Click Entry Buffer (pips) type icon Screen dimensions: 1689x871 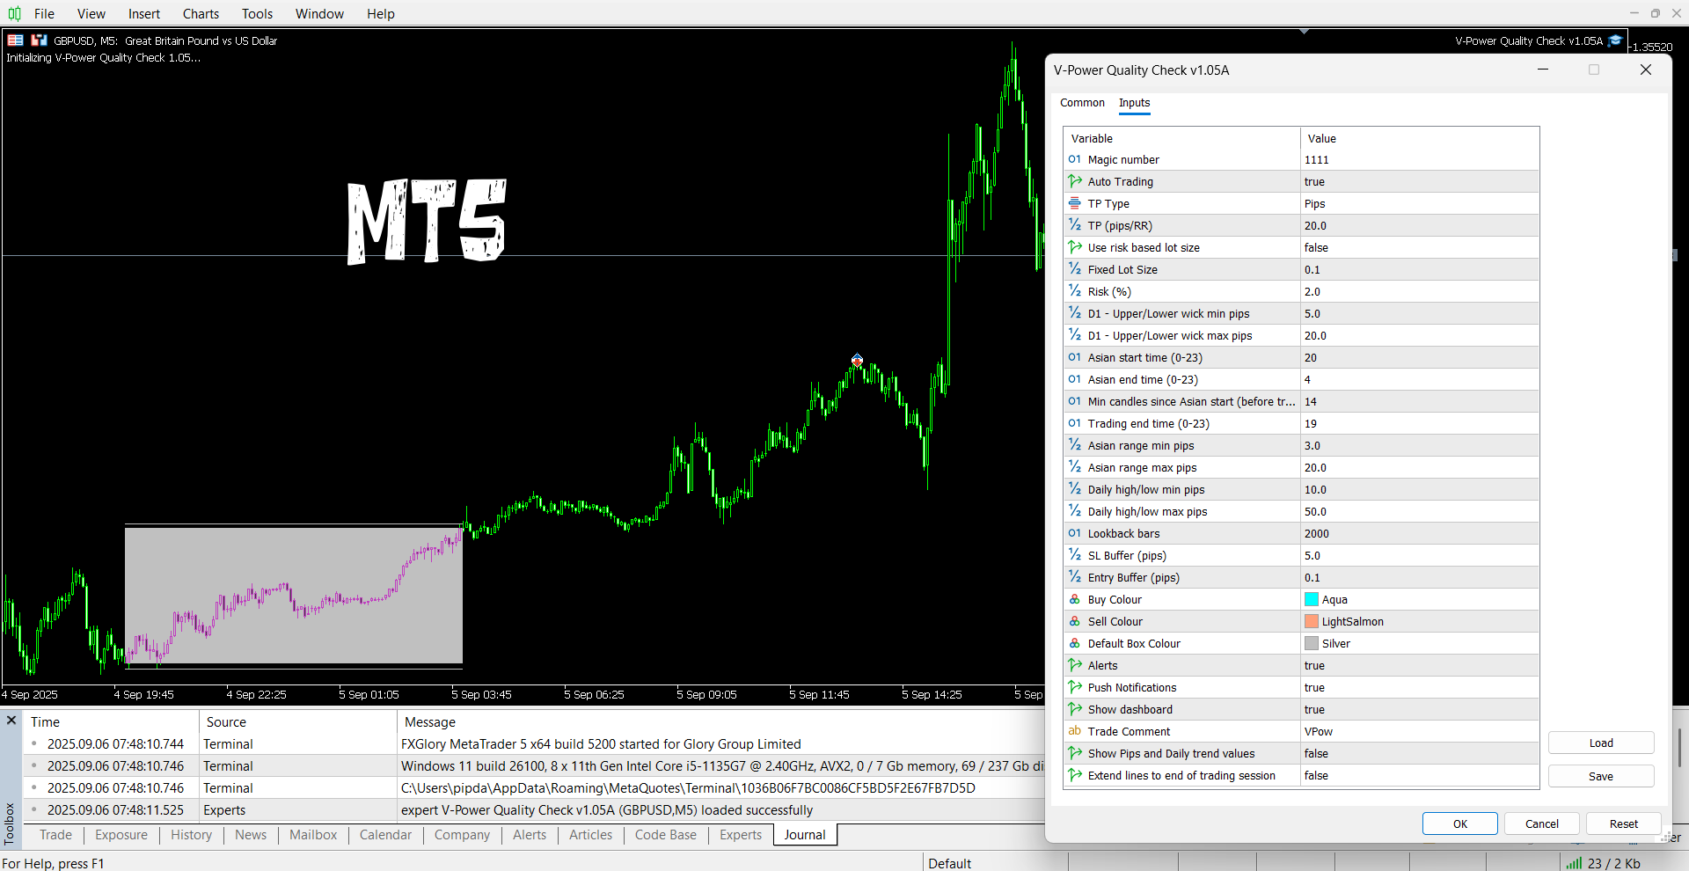pyautogui.click(x=1075, y=577)
